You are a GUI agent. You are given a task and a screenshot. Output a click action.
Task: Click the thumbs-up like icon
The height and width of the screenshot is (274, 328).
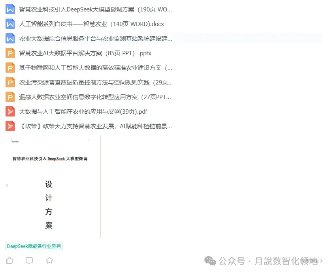click(x=9, y=261)
